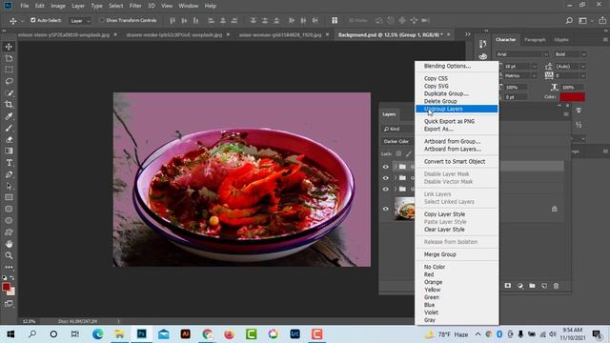The width and height of the screenshot is (610, 343).
Task: Select the Path Selection arrow tool
Action: pyautogui.click(x=9, y=186)
